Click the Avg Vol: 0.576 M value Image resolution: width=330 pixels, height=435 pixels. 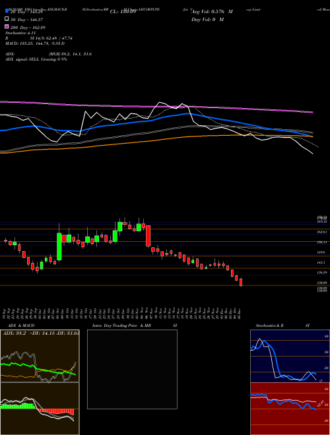(x=212, y=12)
